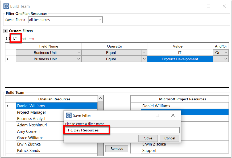The image size is (232, 158).
Task: Open Operator dropdown in Product Development row
Action: [x=144, y=59]
